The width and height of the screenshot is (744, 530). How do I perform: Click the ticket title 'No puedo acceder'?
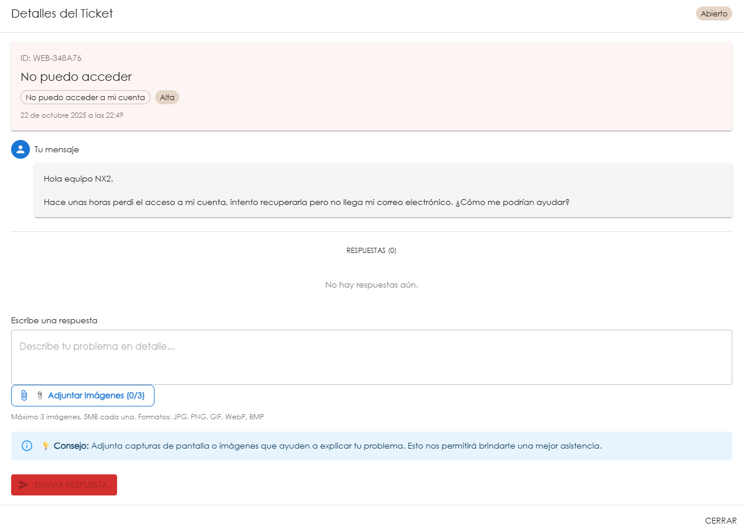point(76,77)
